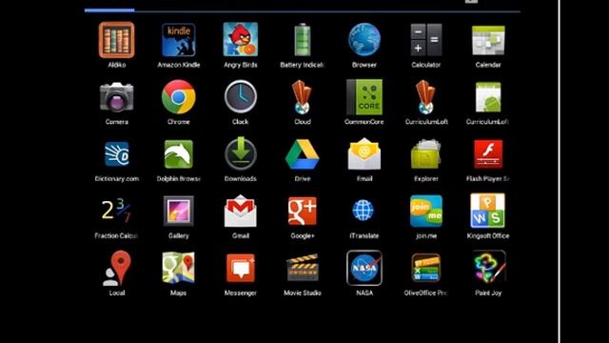Launch the join.me app

pyautogui.click(x=426, y=211)
